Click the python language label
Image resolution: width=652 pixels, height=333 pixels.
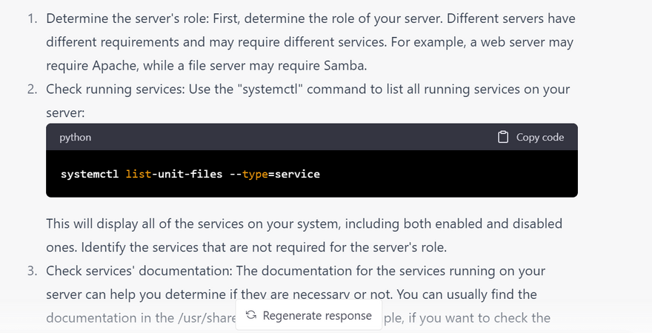tap(75, 138)
